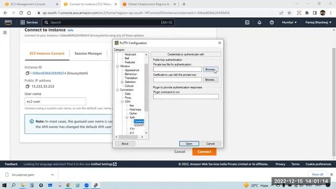Open the instance ID link i-0dbed69bb2bfd9d54
This screenshot has height=189, width=336.
pos(48,73)
